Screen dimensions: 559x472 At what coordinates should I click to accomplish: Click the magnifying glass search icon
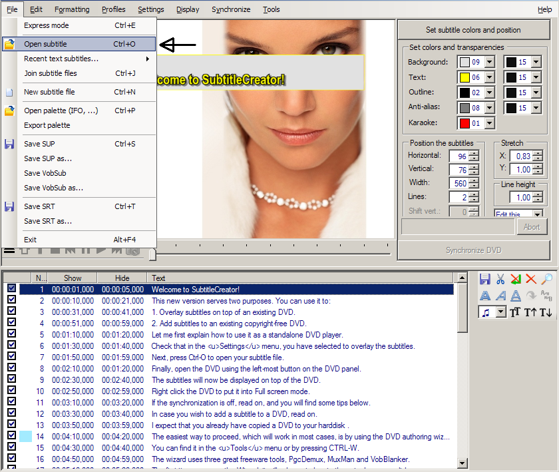coord(546,279)
